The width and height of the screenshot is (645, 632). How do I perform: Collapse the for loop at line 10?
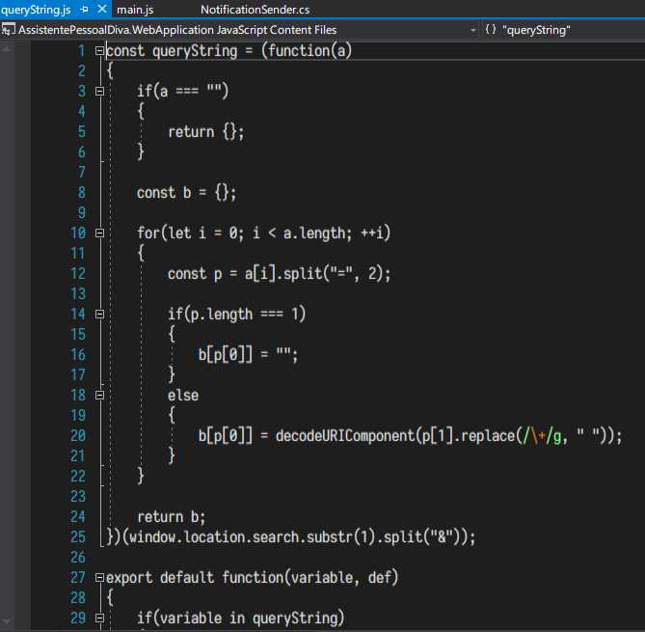tap(99, 233)
